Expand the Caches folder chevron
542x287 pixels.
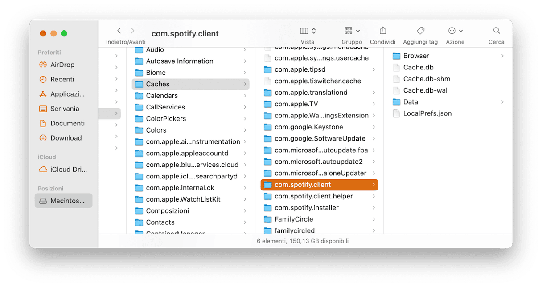(x=245, y=84)
